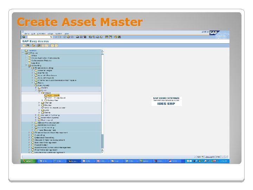
Task: Click the tree scrollbar bottom down arrow
Action: (x=102, y=152)
